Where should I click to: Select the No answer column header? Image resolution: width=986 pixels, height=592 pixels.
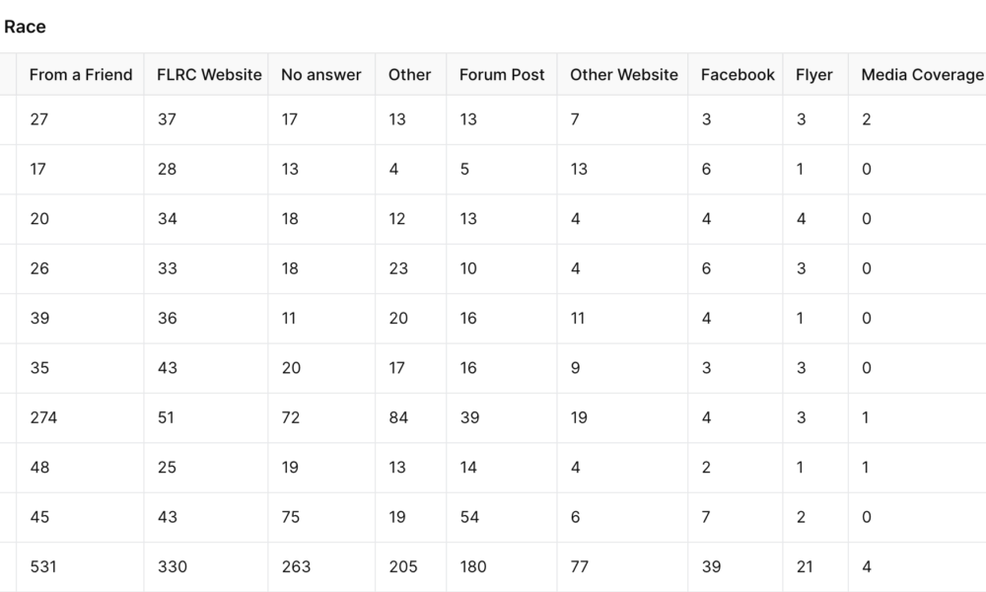pos(320,75)
